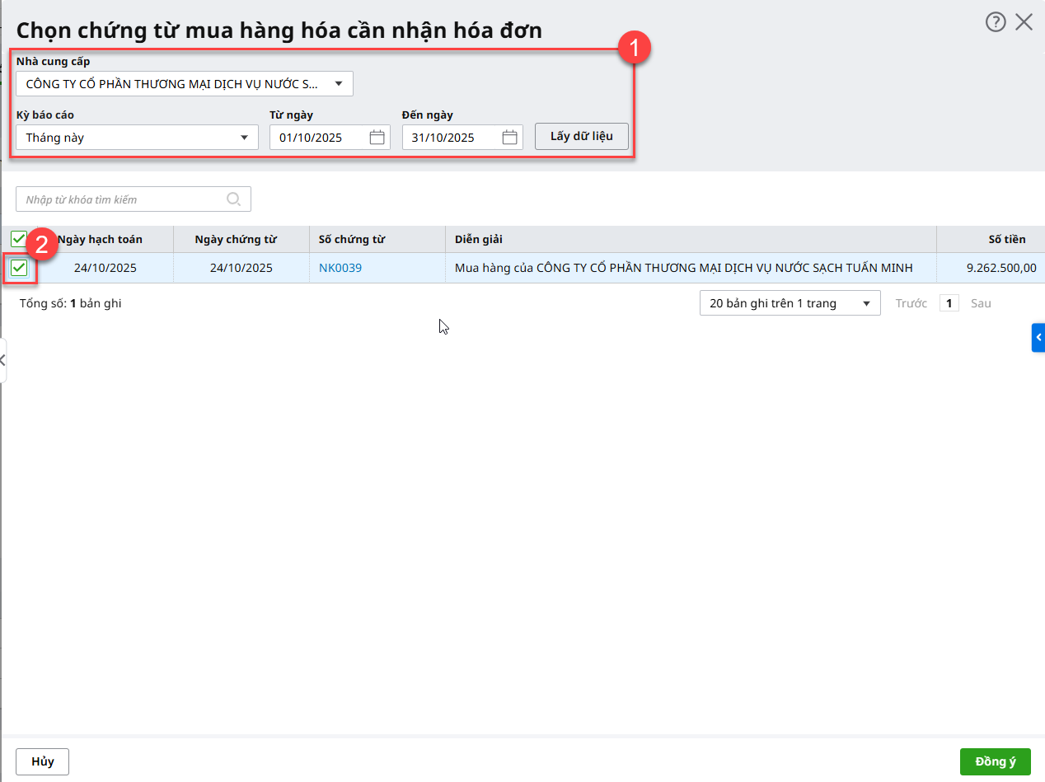Sort by the Số tiền column header
The image size is (1045, 782).
[1006, 239]
